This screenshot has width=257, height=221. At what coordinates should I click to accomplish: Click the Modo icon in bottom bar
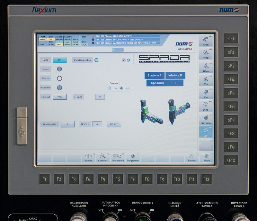(207, 157)
